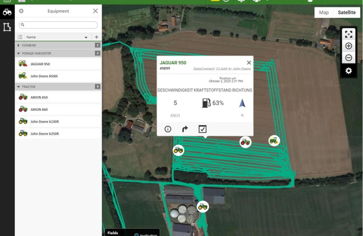
Task: Close the JAGUAR 950 popup
Action: tap(249, 63)
